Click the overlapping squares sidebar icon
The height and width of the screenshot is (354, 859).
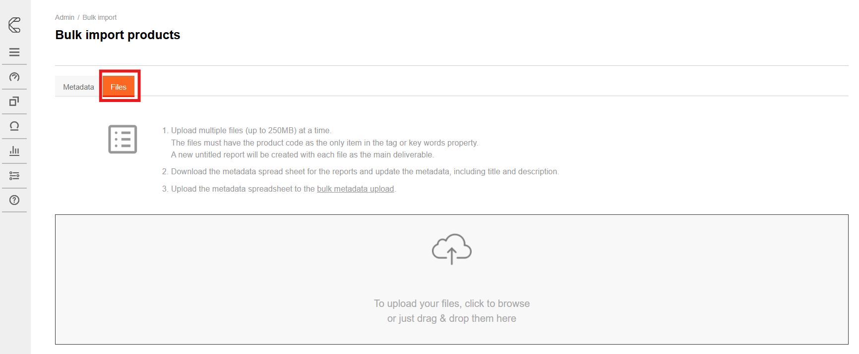point(14,101)
